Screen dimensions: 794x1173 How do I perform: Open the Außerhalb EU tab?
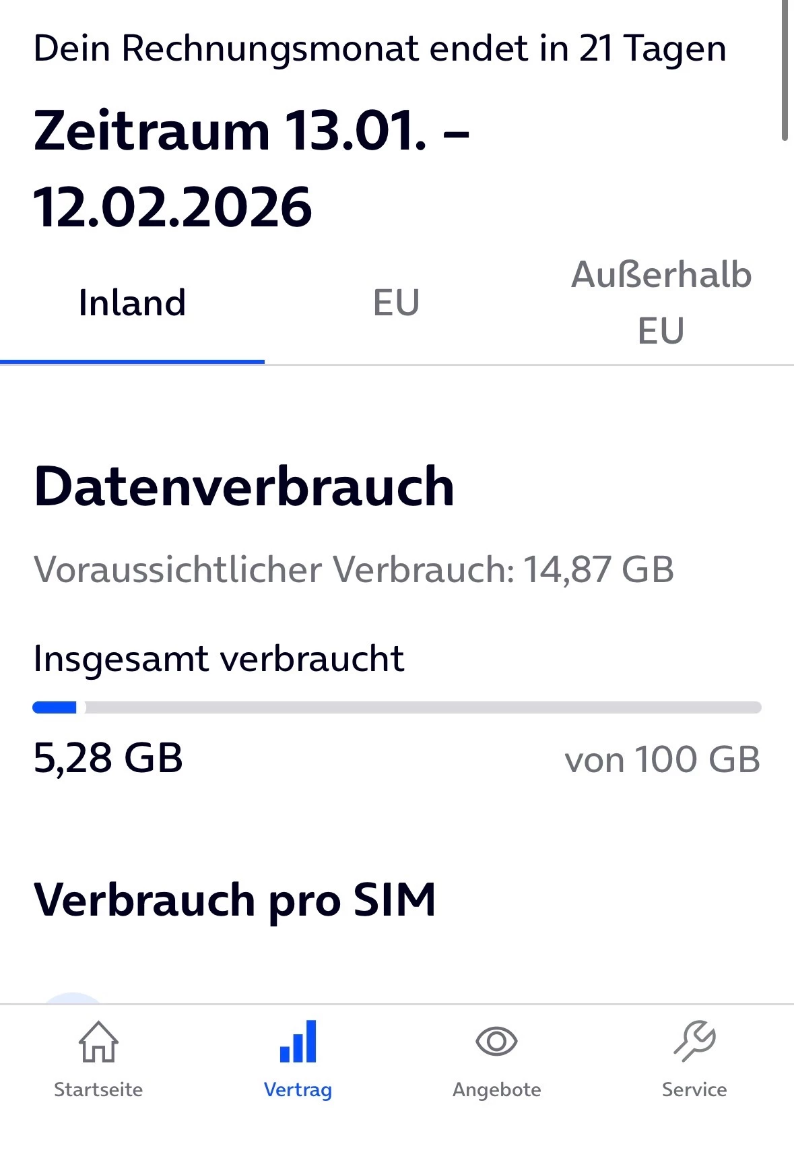tap(661, 303)
